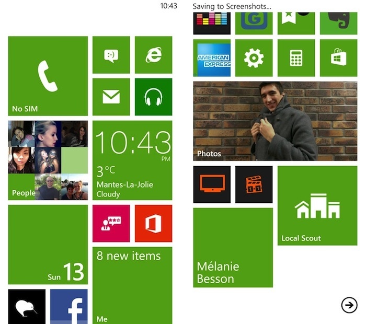
Task: Open the clock and weather tile showing 10:43
Action: (132, 160)
